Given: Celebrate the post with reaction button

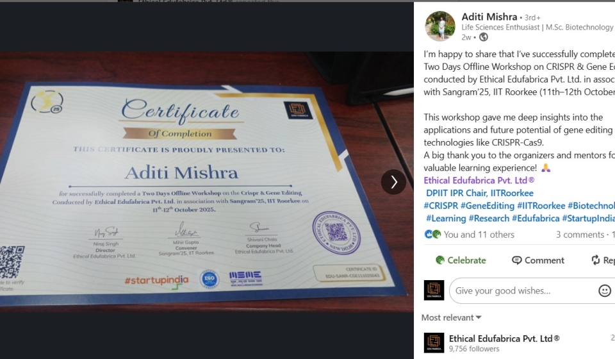Looking at the screenshot, I should click(461, 260).
